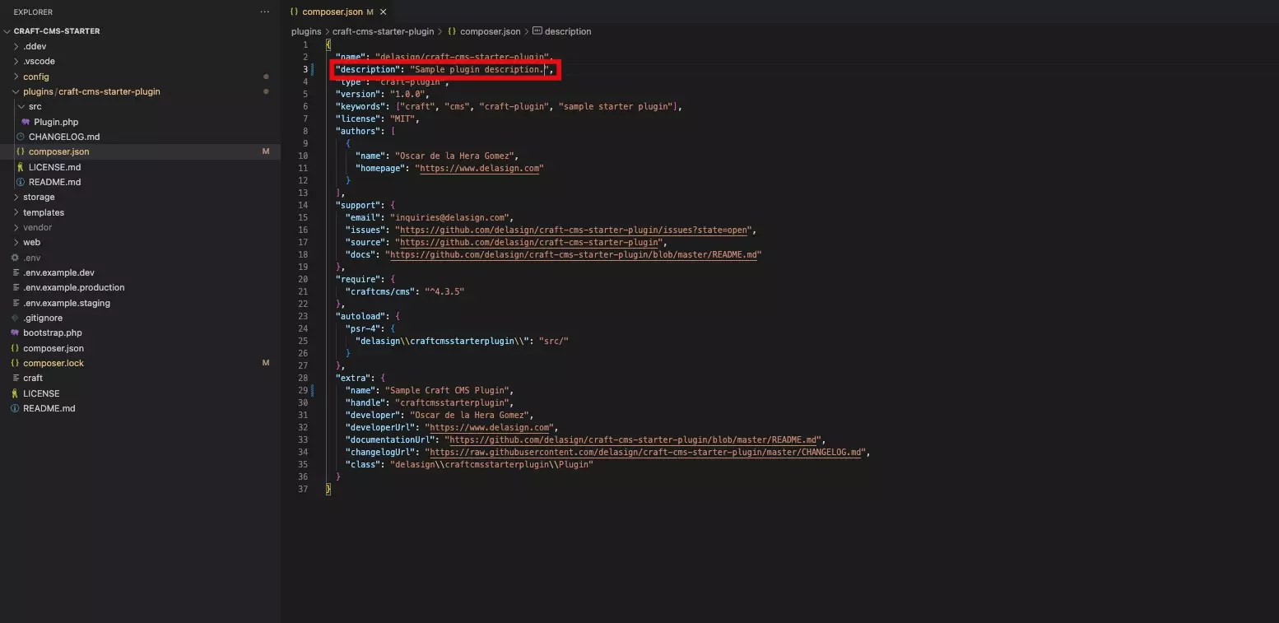Open the developerUrl delasign.com link
Viewport: 1279px width, 623px height.
pos(491,427)
